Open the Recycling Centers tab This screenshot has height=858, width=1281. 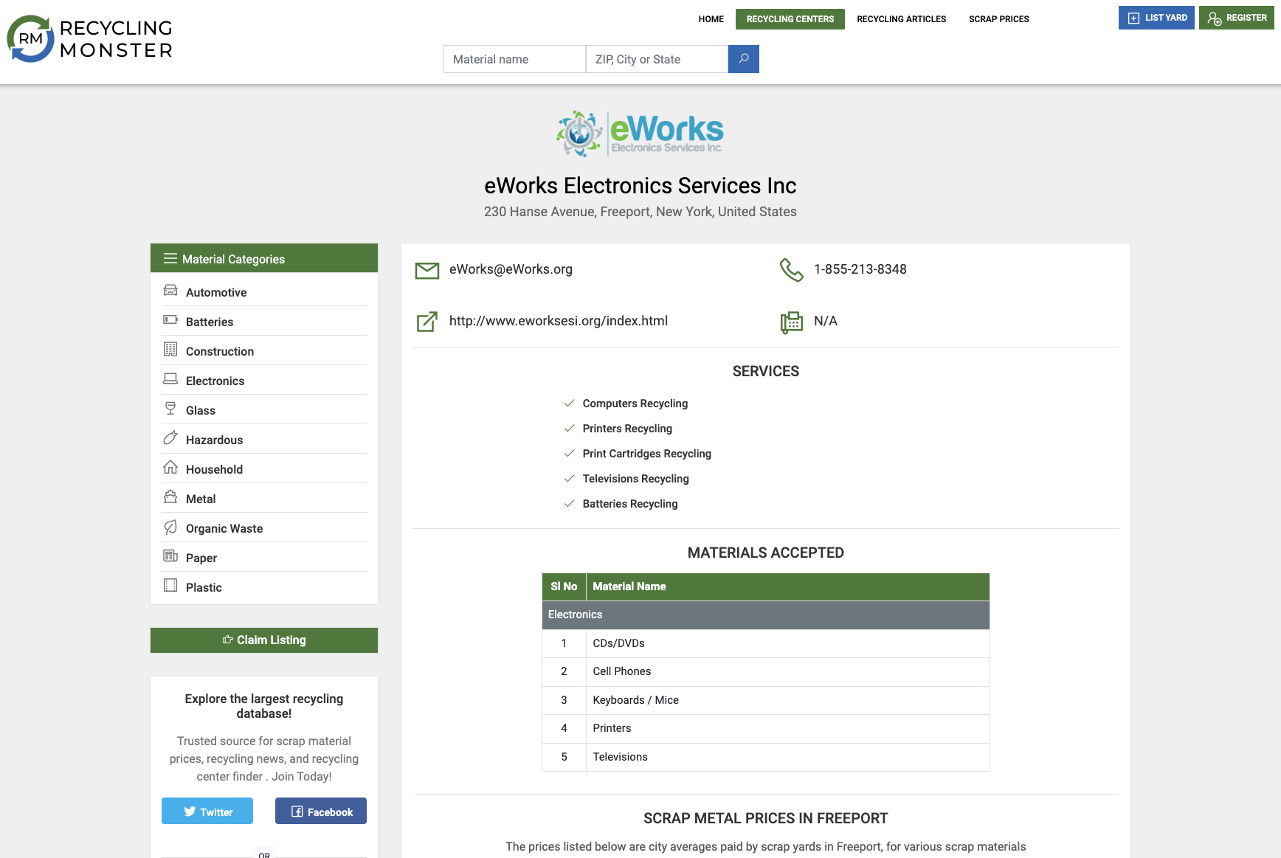(x=790, y=19)
